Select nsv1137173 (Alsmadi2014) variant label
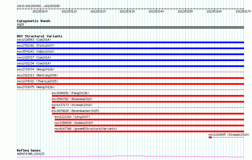The width and height of the screenshot is (252, 160). [x=72, y=105]
